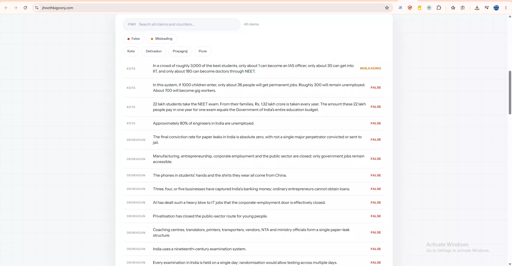Open the Downloads icon
The image size is (512, 266).
click(x=477, y=8)
